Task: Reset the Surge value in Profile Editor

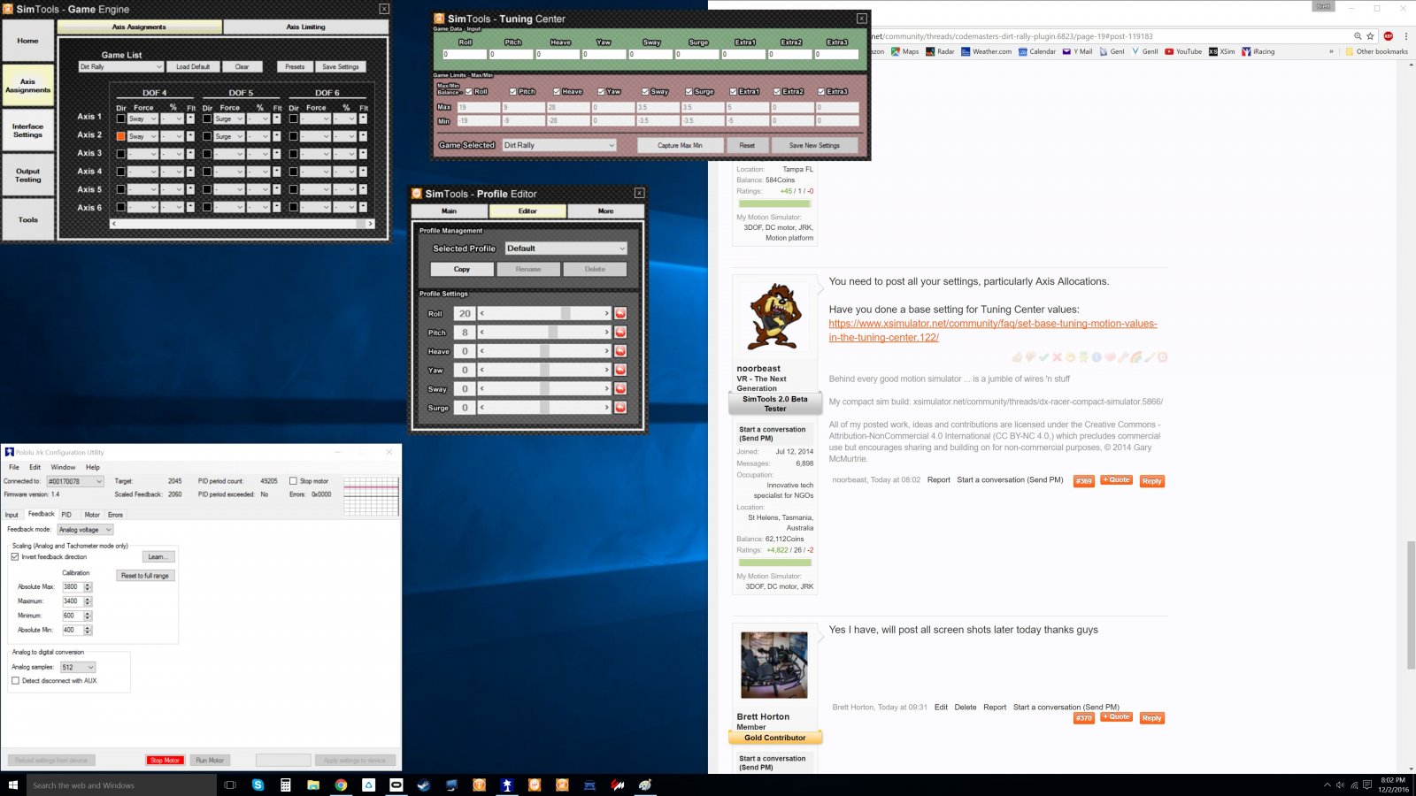Action: [620, 408]
